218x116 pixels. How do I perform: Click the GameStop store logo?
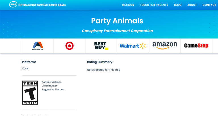click(196, 46)
